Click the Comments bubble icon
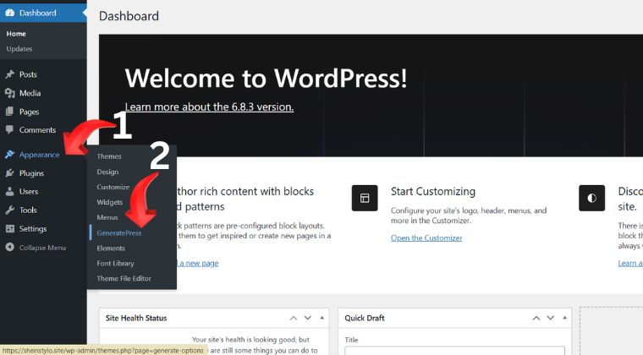 [x=10, y=130]
